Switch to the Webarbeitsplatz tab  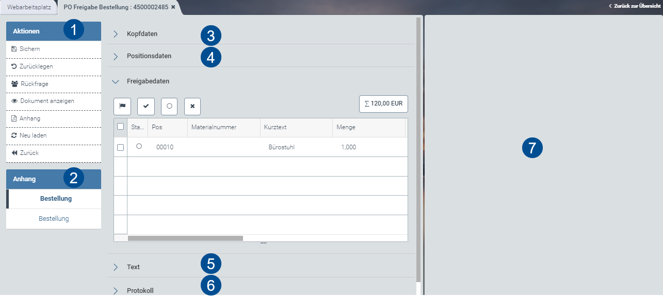[x=29, y=7]
